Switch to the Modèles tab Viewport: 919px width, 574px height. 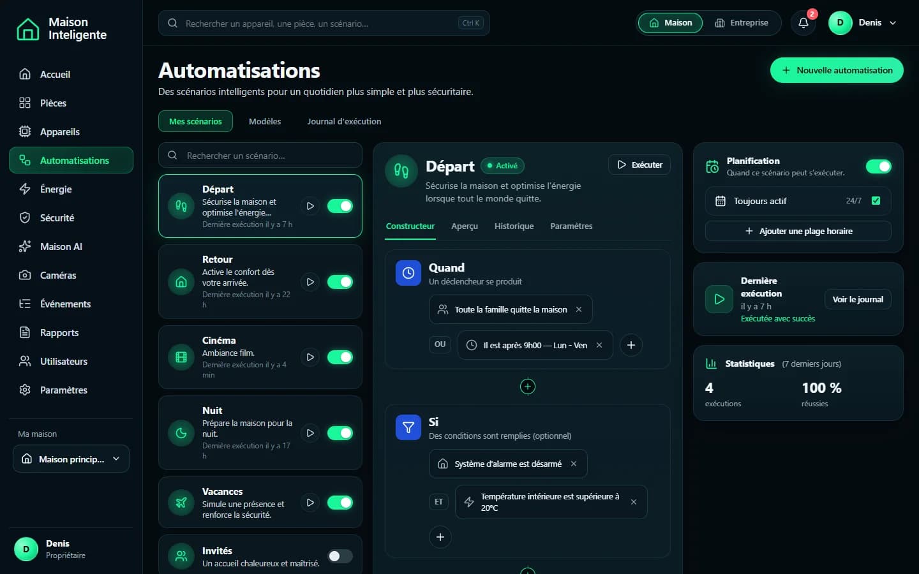coord(265,121)
